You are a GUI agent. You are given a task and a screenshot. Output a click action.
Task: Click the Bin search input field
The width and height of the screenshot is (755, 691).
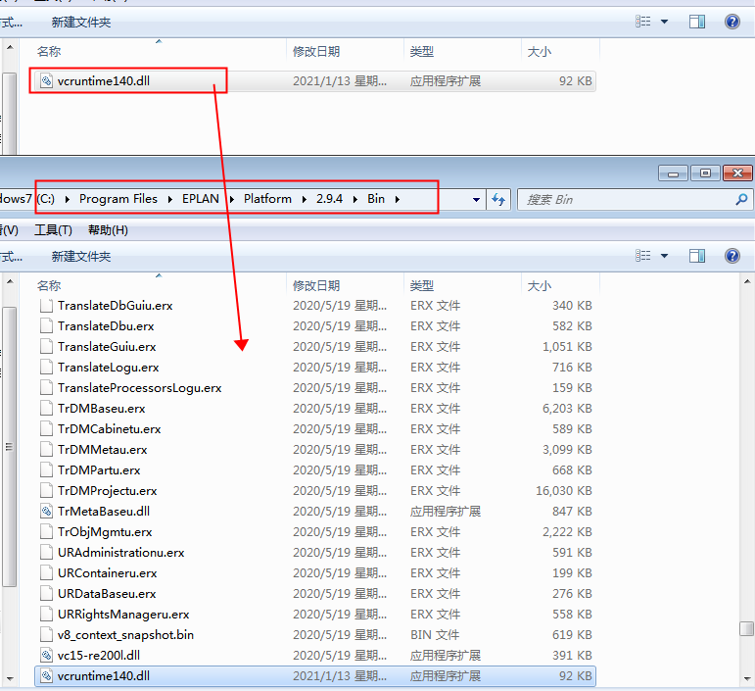(627, 199)
